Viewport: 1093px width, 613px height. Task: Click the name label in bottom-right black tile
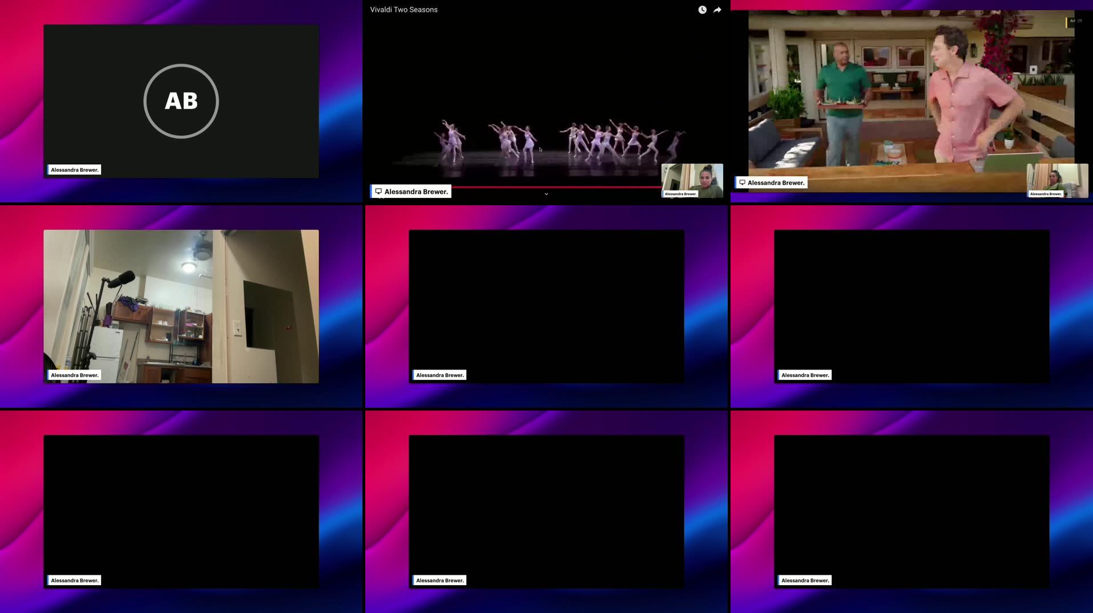805,580
